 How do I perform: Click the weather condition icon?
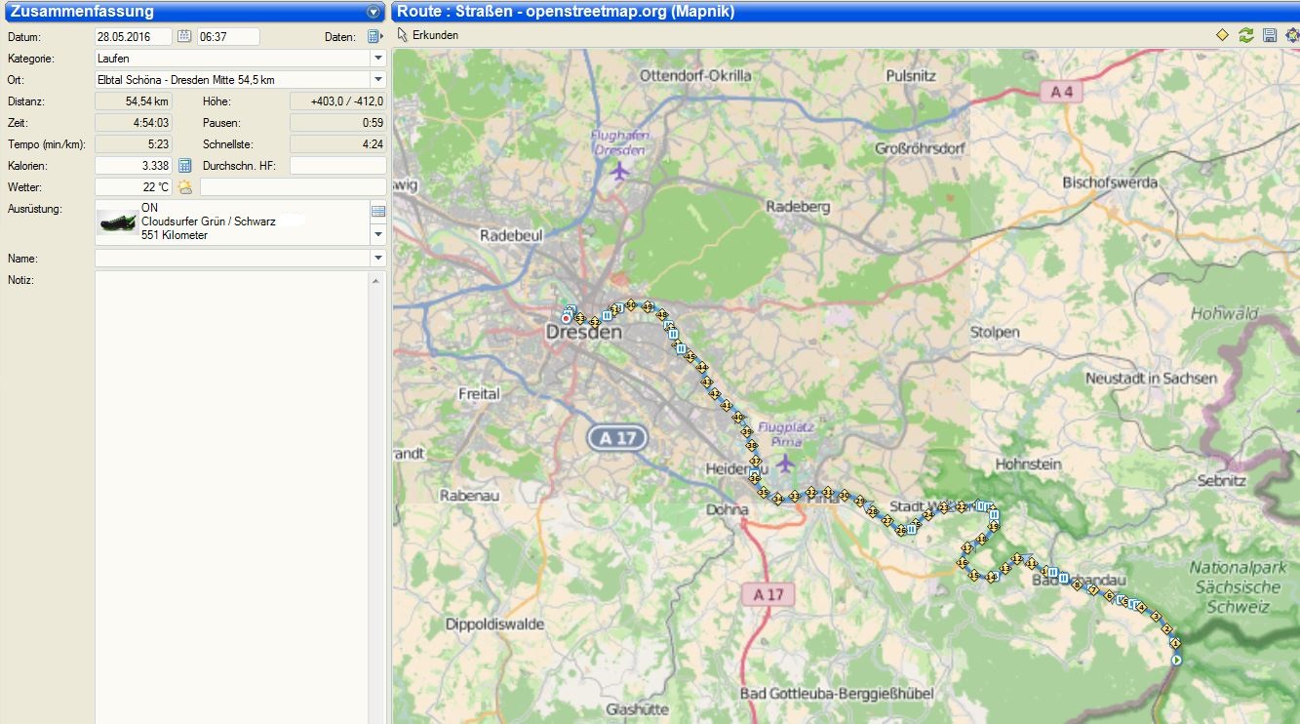184,186
